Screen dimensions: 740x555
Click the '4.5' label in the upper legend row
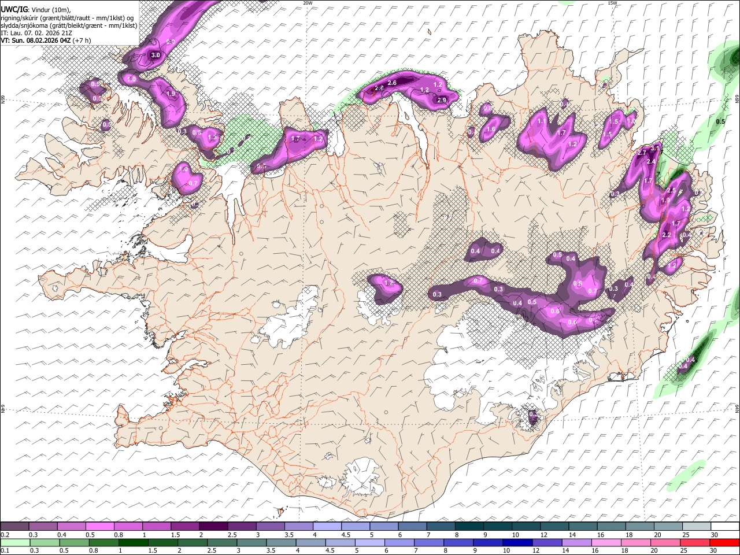[346, 535]
